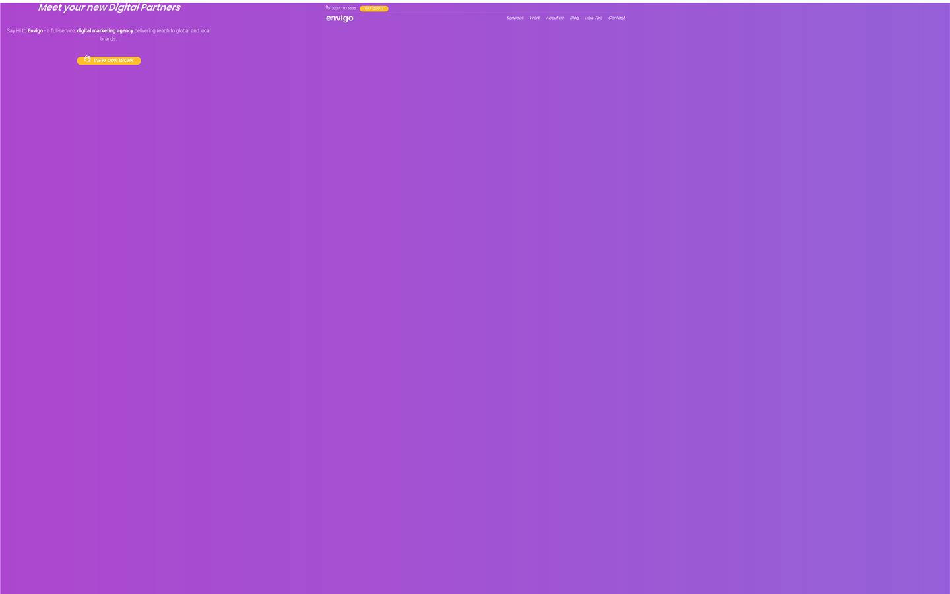Open the How To's nav item
The width and height of the screenshot is (950, 594).
[593, 18]
